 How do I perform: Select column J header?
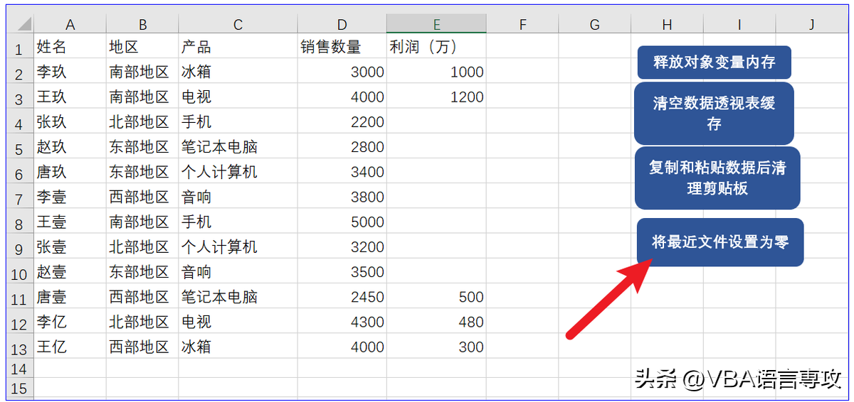coord(811,25)
